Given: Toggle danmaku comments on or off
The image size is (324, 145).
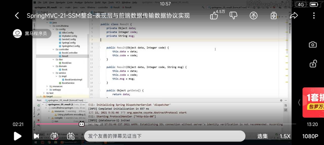Looking at the screenshot, I should tap(54, 136).
